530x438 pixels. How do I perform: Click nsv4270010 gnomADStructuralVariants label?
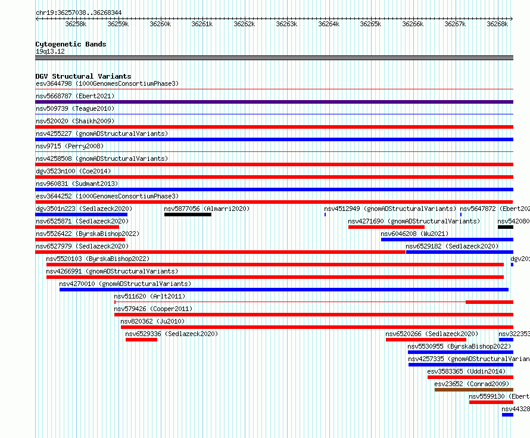pyautogui.click(x=125, y=284)
